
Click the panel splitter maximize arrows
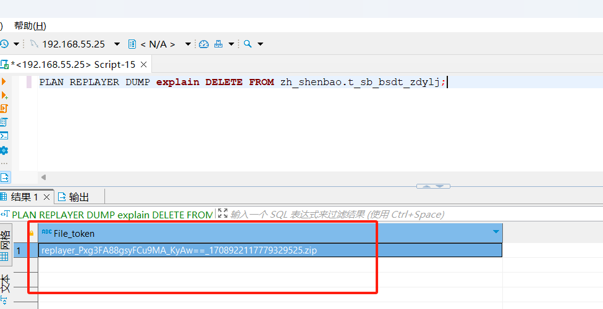point(434,186)
